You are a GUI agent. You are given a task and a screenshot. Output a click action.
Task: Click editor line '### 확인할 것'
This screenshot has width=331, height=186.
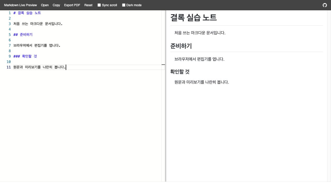click(25, 56)
